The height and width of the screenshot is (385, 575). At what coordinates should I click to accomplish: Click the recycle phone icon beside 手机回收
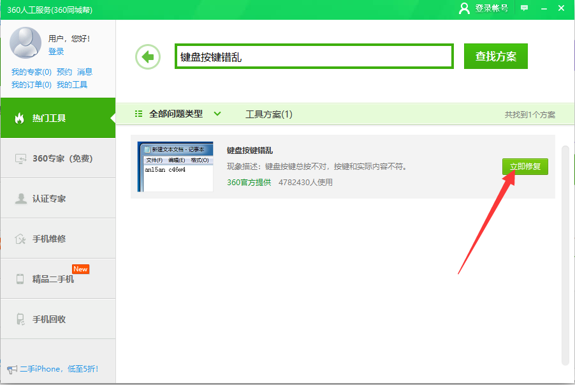coord(20,319)
